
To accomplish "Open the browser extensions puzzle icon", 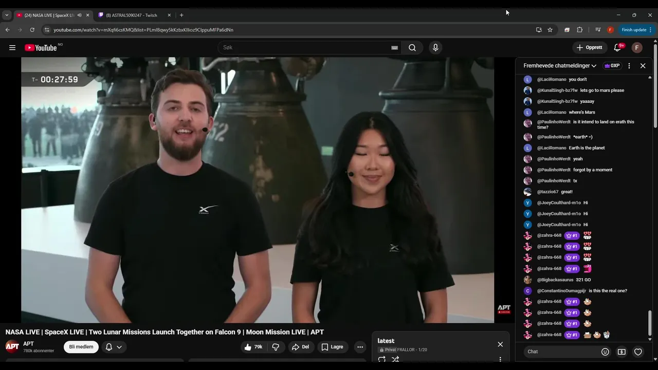I will pos(580,30).
